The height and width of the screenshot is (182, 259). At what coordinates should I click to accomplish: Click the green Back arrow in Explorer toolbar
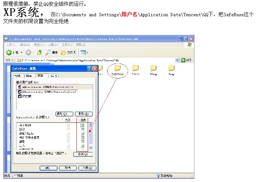click(x=9, y=53)
